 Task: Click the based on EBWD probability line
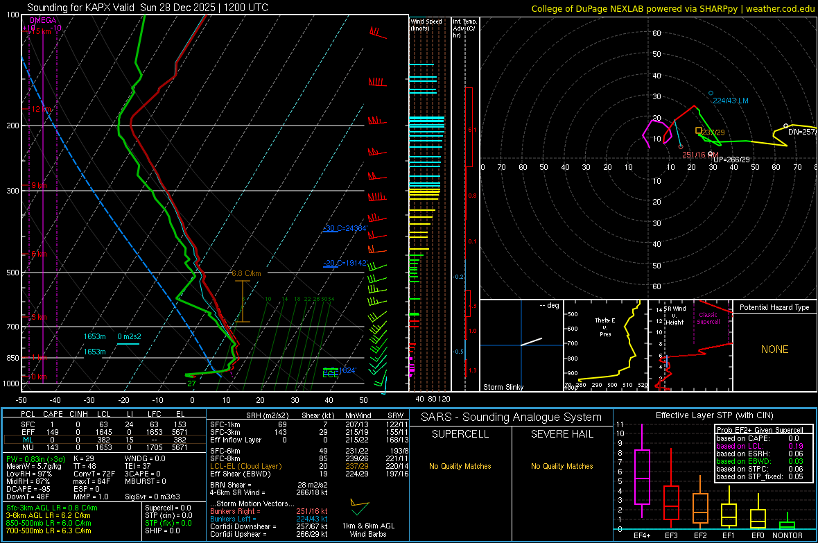coord(760,461)
